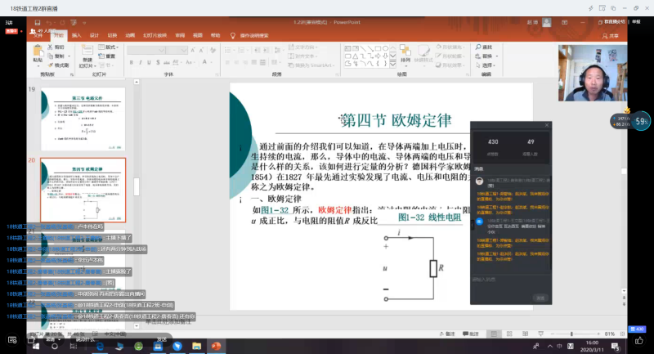The height and width of the screenshot is (354, 654).
Task: Click the Find (查找) magnifier icon
Action: [479, 47]
